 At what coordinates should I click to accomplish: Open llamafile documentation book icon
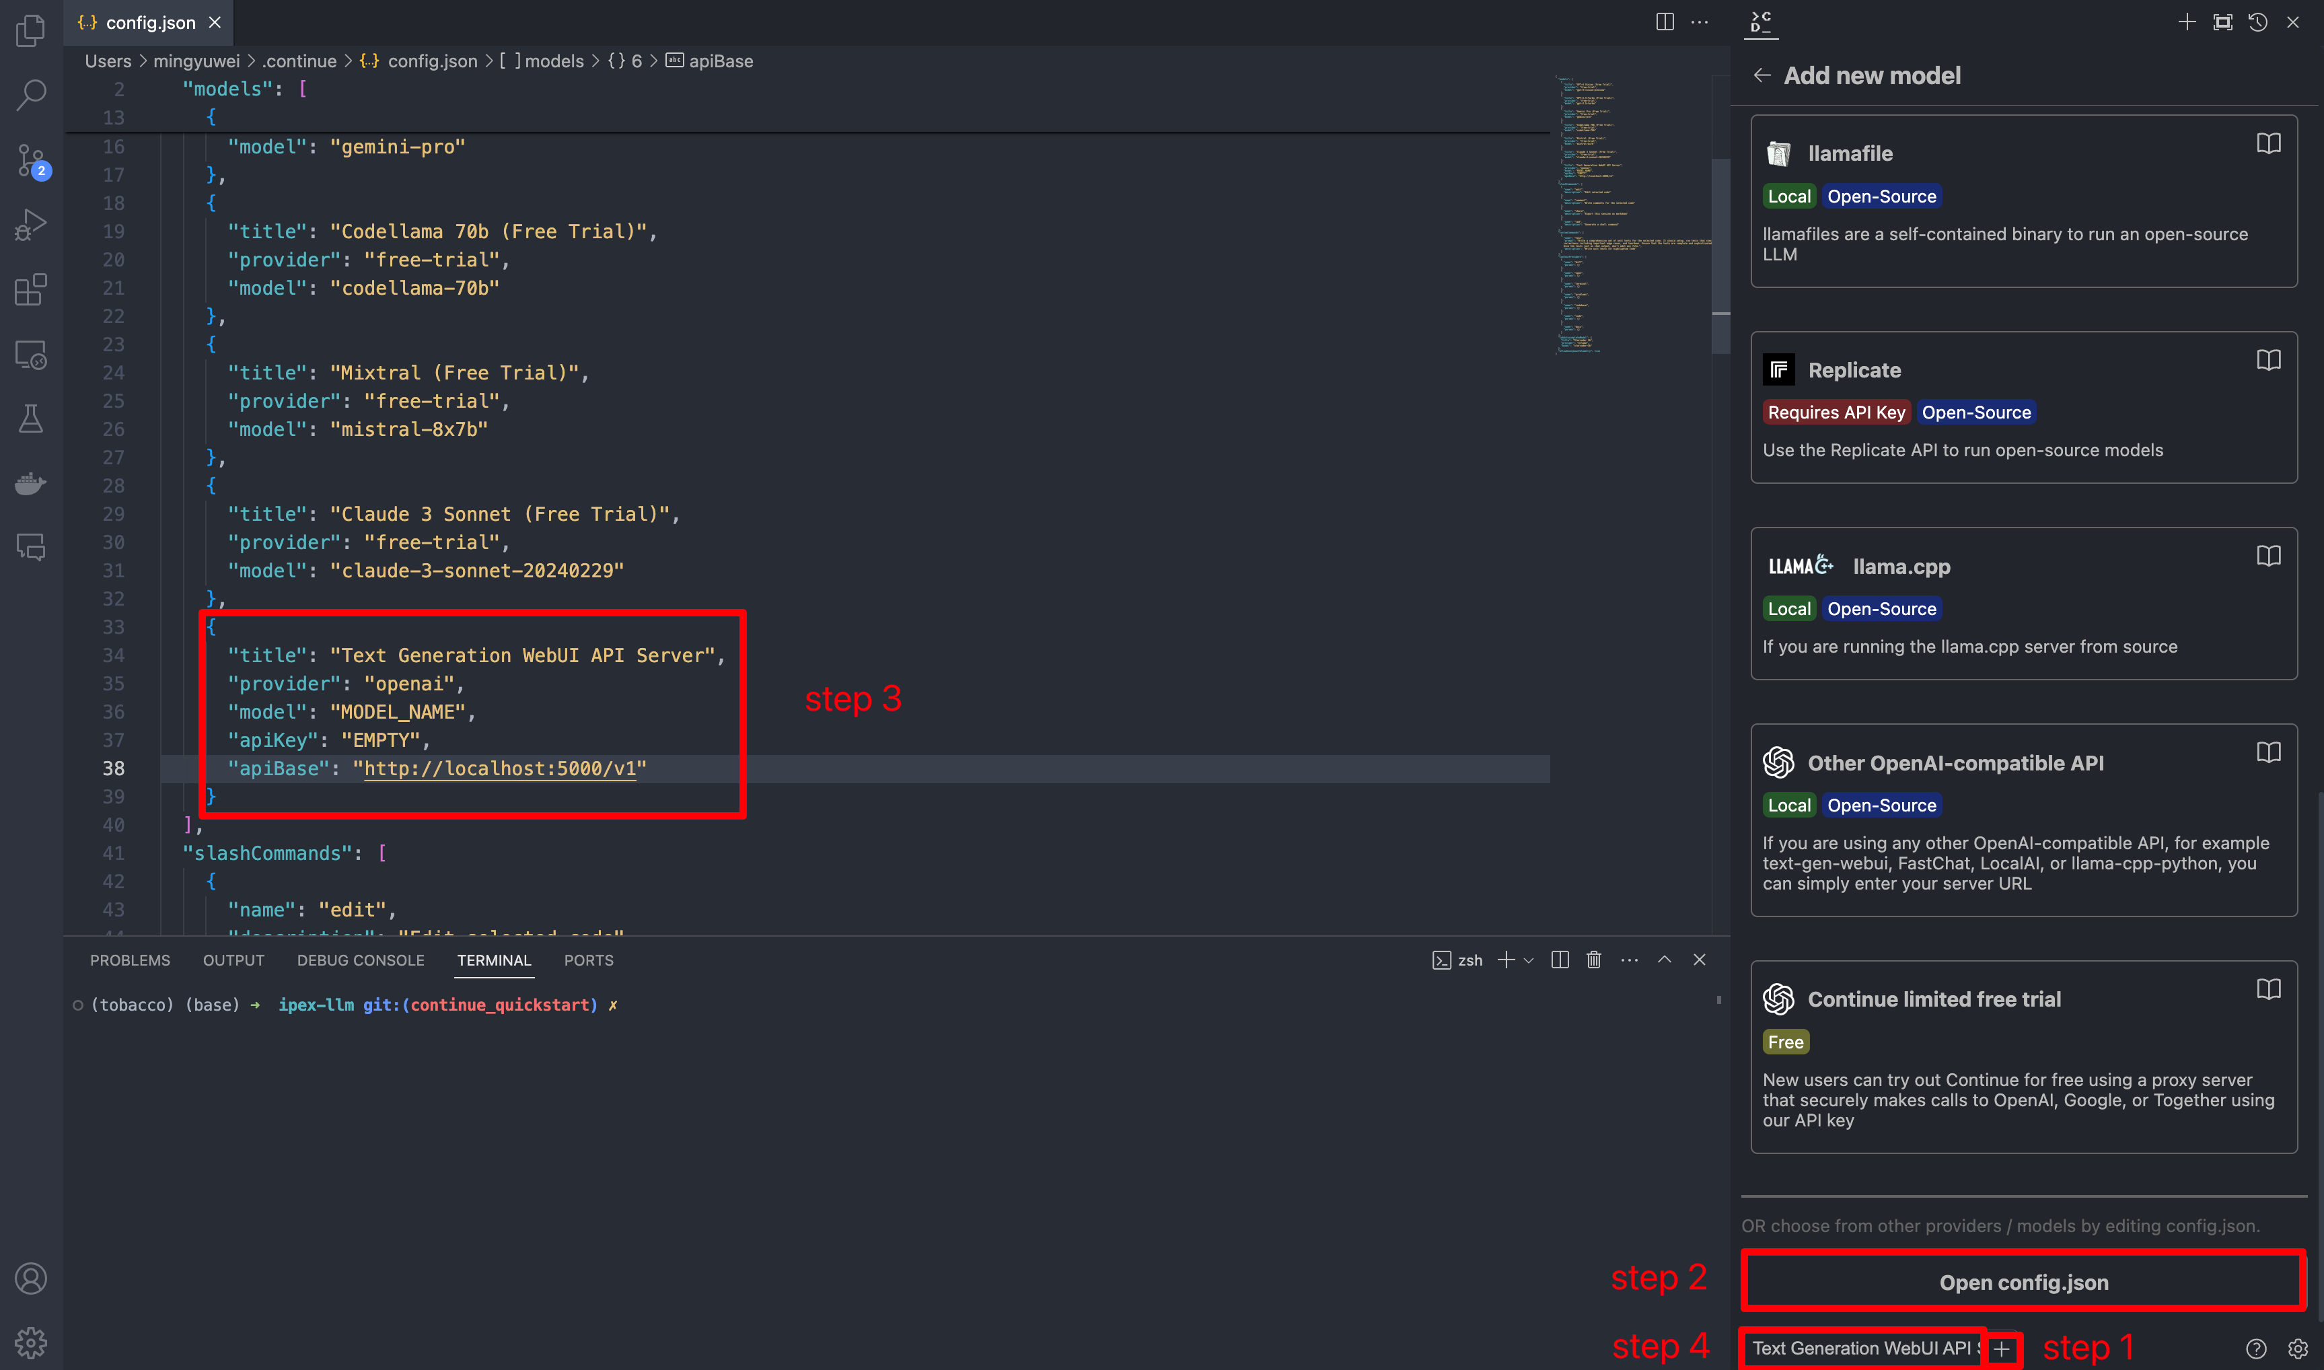click(2267, 143)
